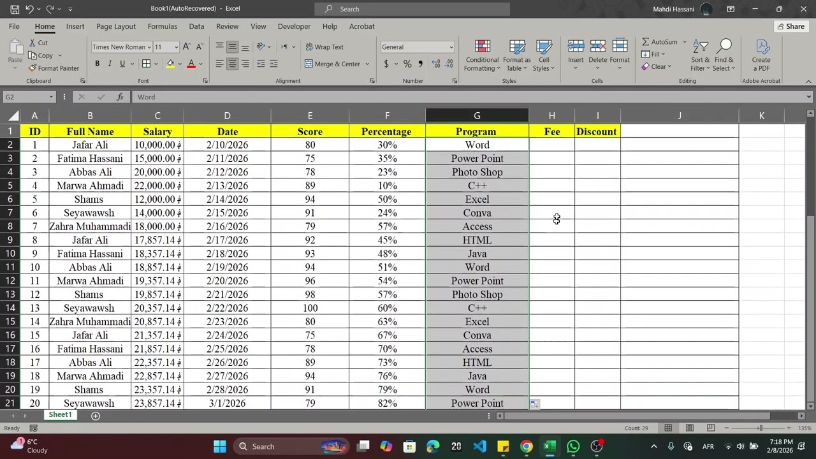The height and width of the screenshot is (459, 816).
Task: Open the font size dropdown
Action: (177, 47)
